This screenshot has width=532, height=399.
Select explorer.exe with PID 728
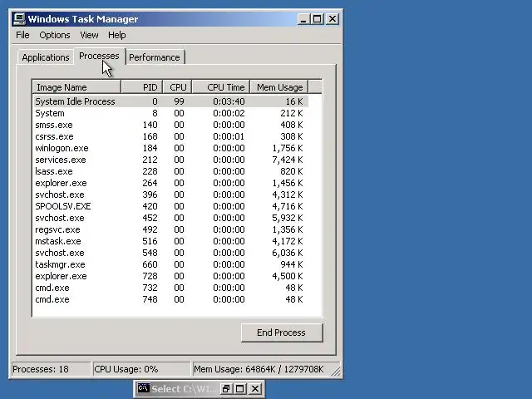[x=171, y=276]
